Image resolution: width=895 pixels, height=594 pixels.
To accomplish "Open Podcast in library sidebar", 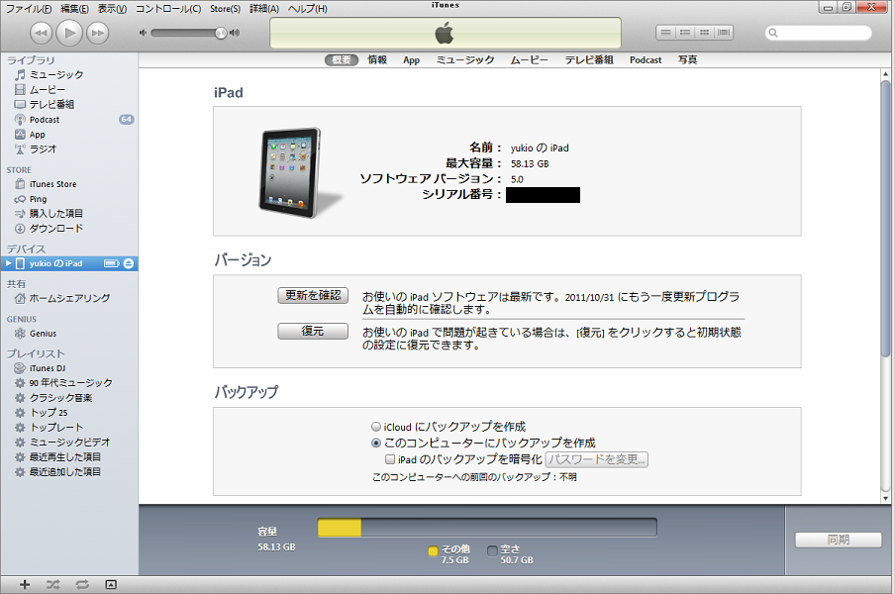I will 45,119.
